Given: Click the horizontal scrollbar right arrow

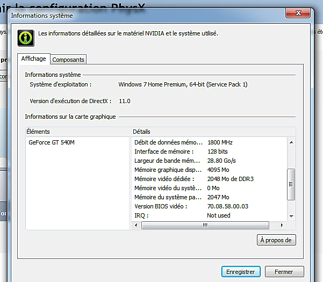Looking at the screenshot, I should tap(282, 225).
